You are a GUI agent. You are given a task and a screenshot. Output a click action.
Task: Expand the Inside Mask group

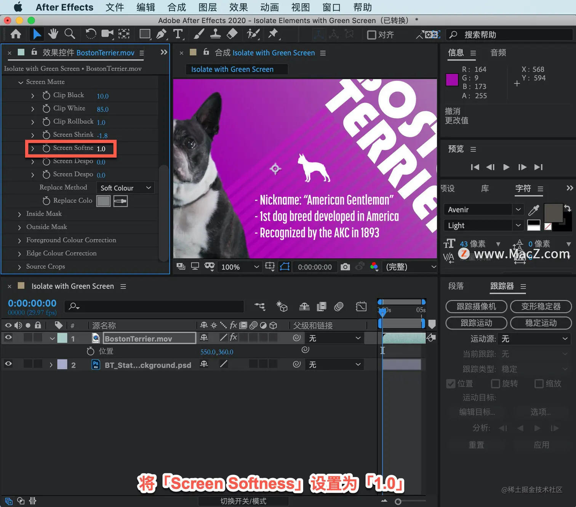coord(19,215)
